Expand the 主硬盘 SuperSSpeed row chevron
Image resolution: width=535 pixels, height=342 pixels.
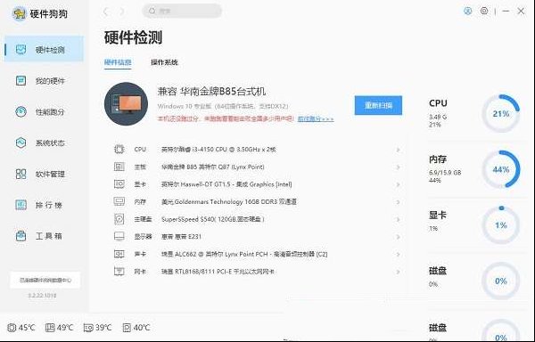398,219
